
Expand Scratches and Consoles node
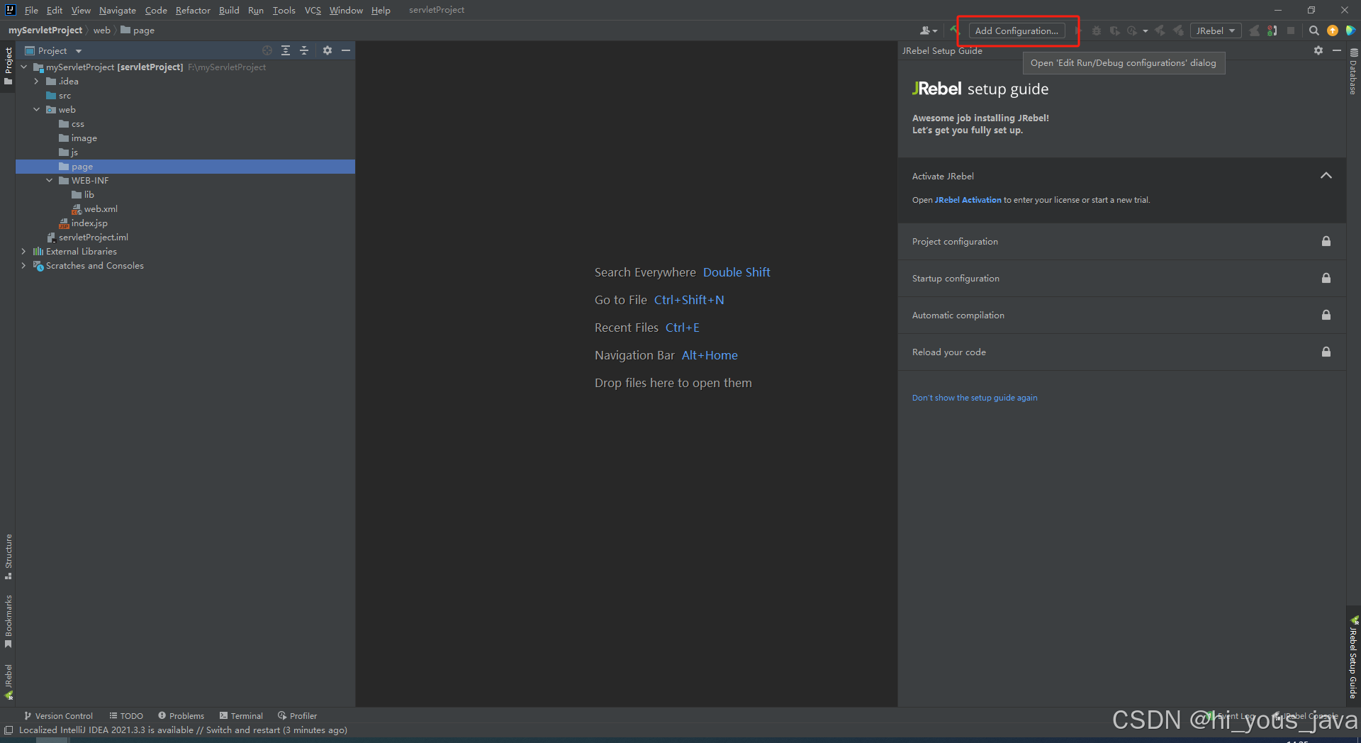pos(24,266)
